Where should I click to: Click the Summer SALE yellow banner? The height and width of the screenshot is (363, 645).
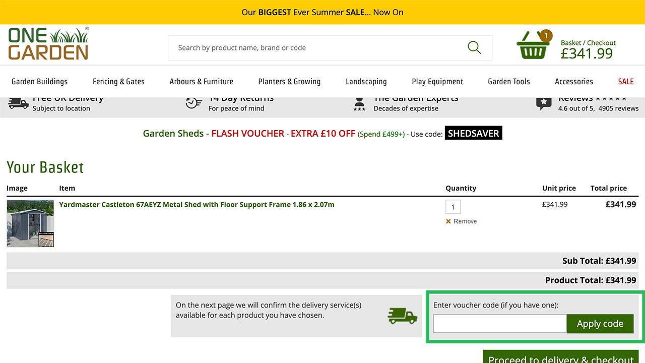(322, 12)
